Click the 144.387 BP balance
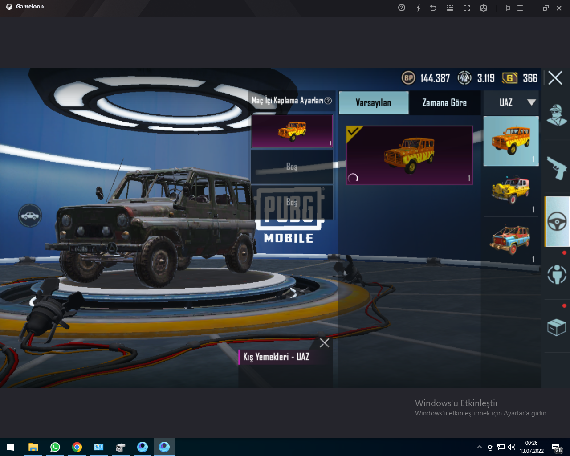570x456 pixels. (x=435, y=78)
